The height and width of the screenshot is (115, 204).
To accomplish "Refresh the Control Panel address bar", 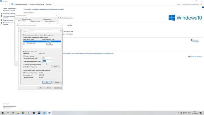I will tap(179, 4).
